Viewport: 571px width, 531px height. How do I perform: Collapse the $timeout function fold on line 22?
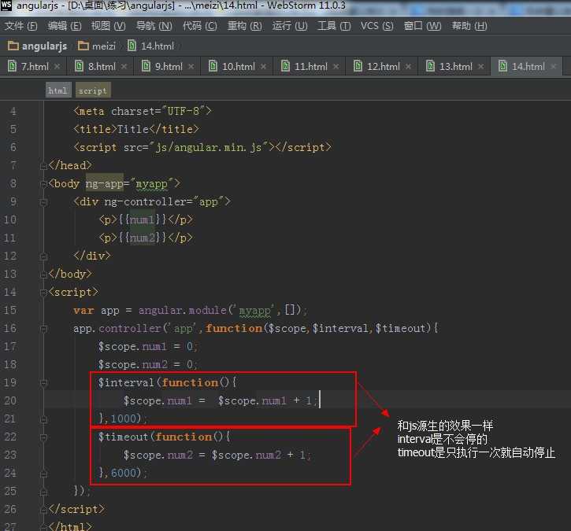tap(43, 437)
